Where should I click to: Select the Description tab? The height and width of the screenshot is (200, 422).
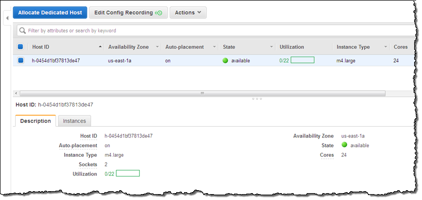(35, 121)
